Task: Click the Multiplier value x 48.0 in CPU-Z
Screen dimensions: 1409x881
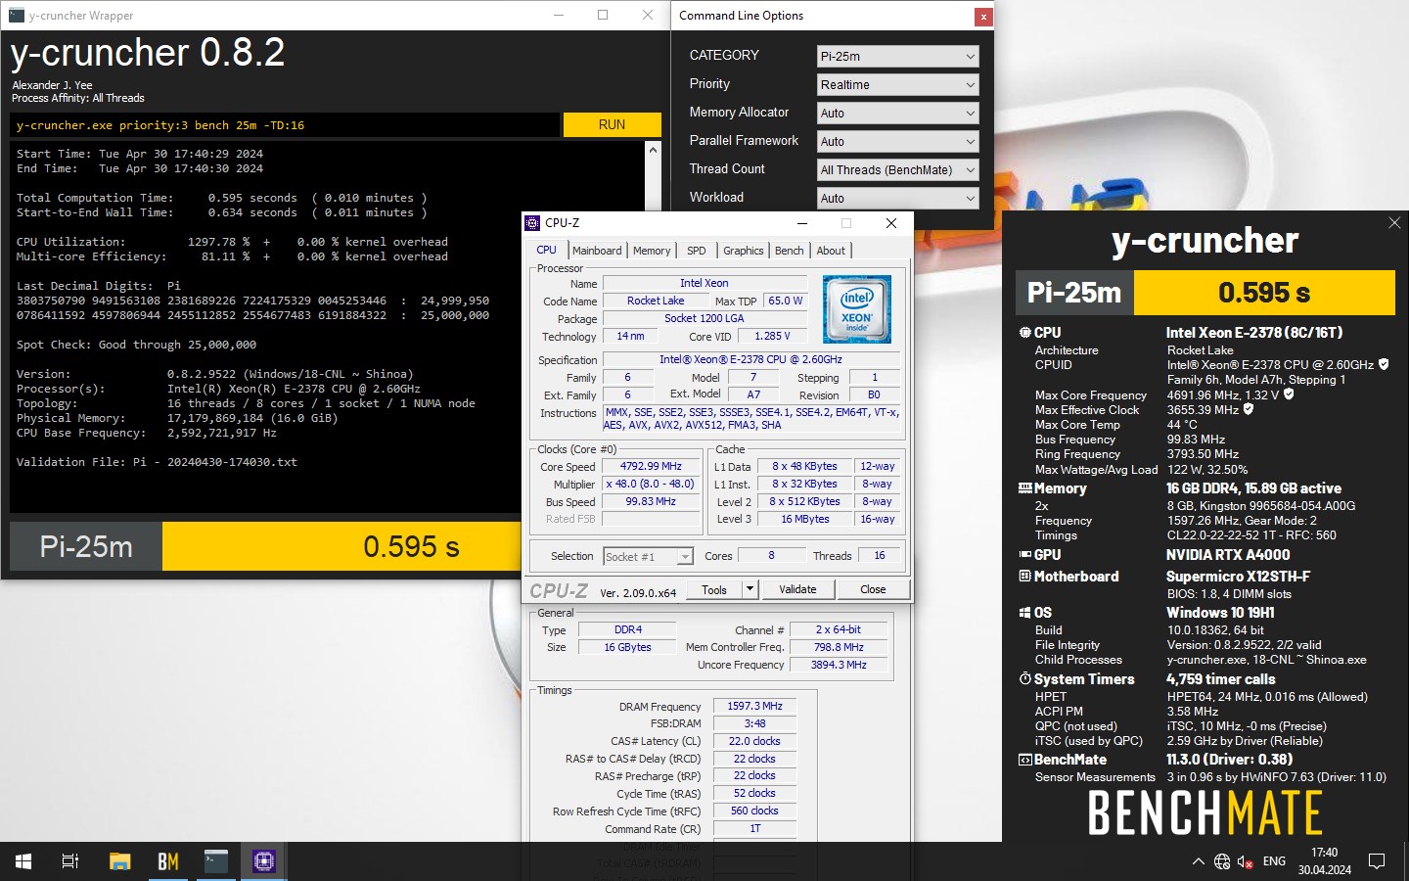Action: point(651,484)
